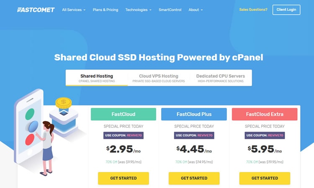Open the SmartControl menu item

(170, 10)
